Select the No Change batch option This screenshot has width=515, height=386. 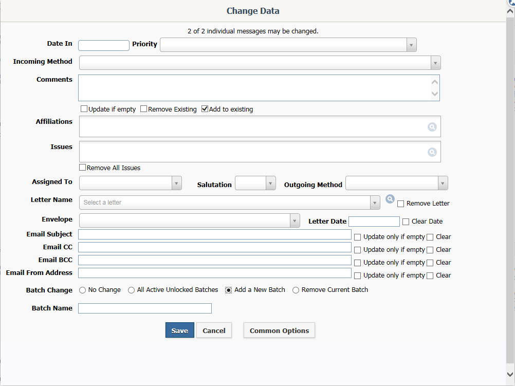click(x=82, y=290)
